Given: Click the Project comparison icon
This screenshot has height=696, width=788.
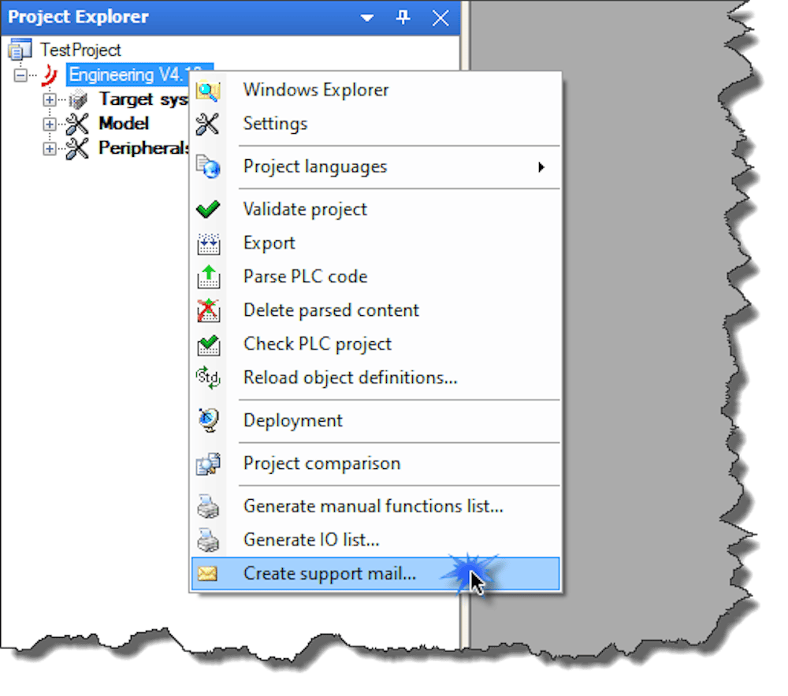Looking at the screenshot, I should [x=209, y=463].
